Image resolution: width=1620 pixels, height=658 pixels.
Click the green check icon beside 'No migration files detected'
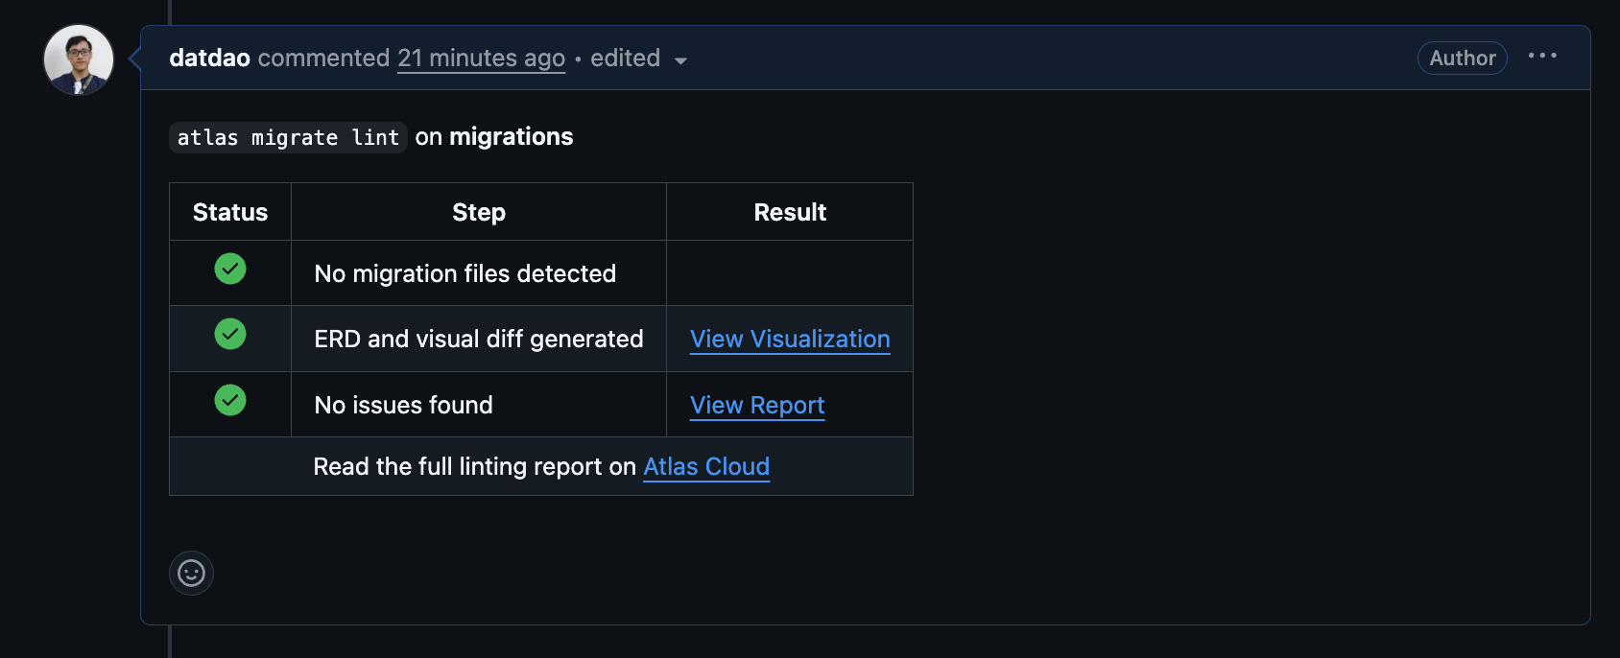(x=229, y=270)
